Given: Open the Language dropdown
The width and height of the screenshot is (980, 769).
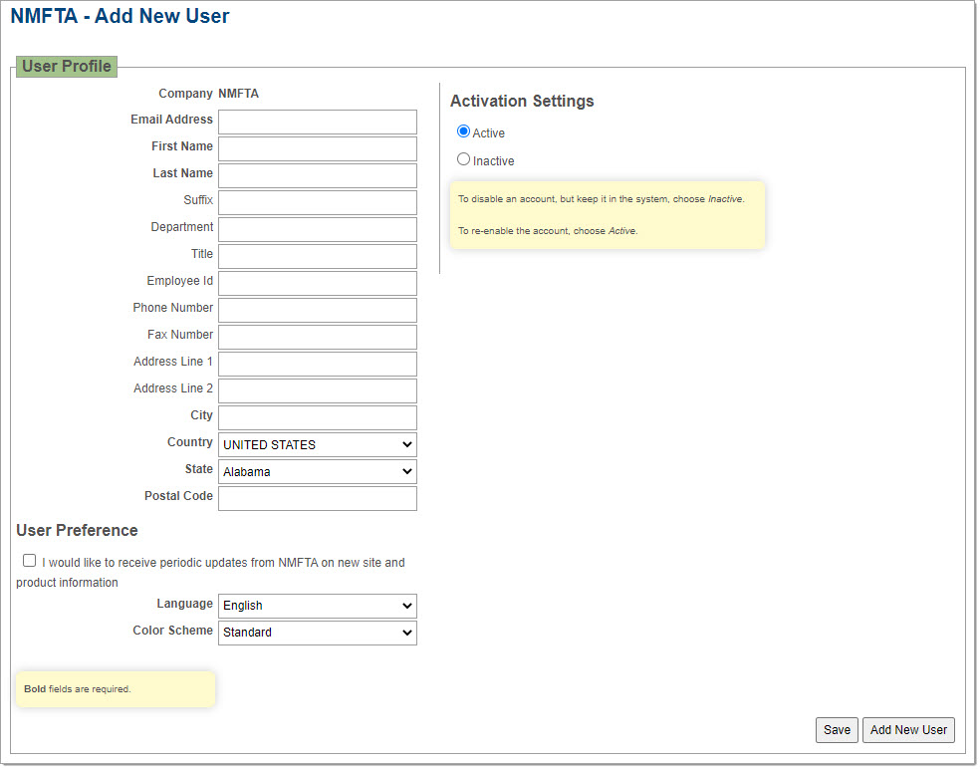Looking at the screenshot, I should click(x=318, y=606).
